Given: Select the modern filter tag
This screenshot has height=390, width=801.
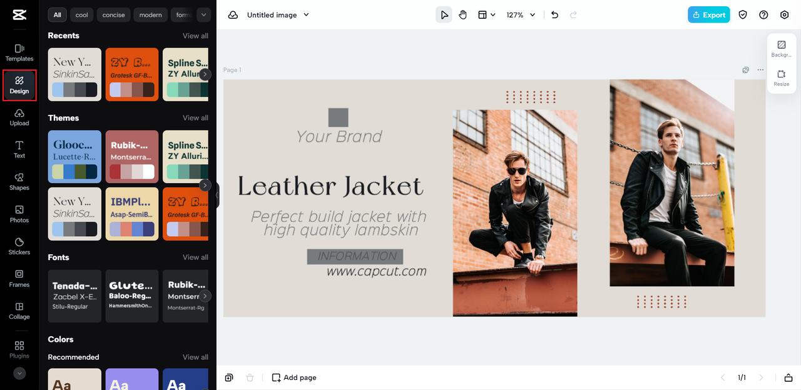Looking at the screenshot, I should pos(150,14).
